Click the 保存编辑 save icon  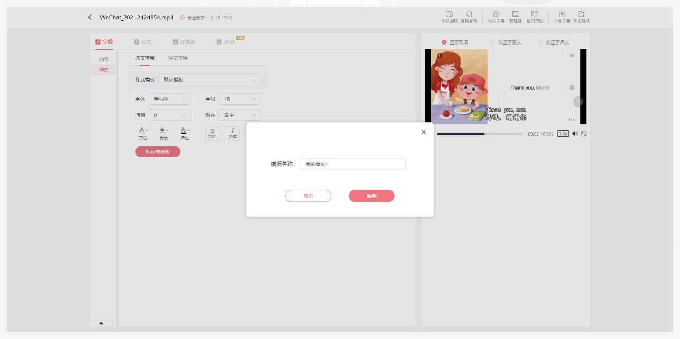point(449,14)
